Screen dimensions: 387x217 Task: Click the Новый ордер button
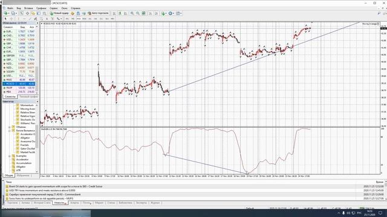tap(59, 13)
